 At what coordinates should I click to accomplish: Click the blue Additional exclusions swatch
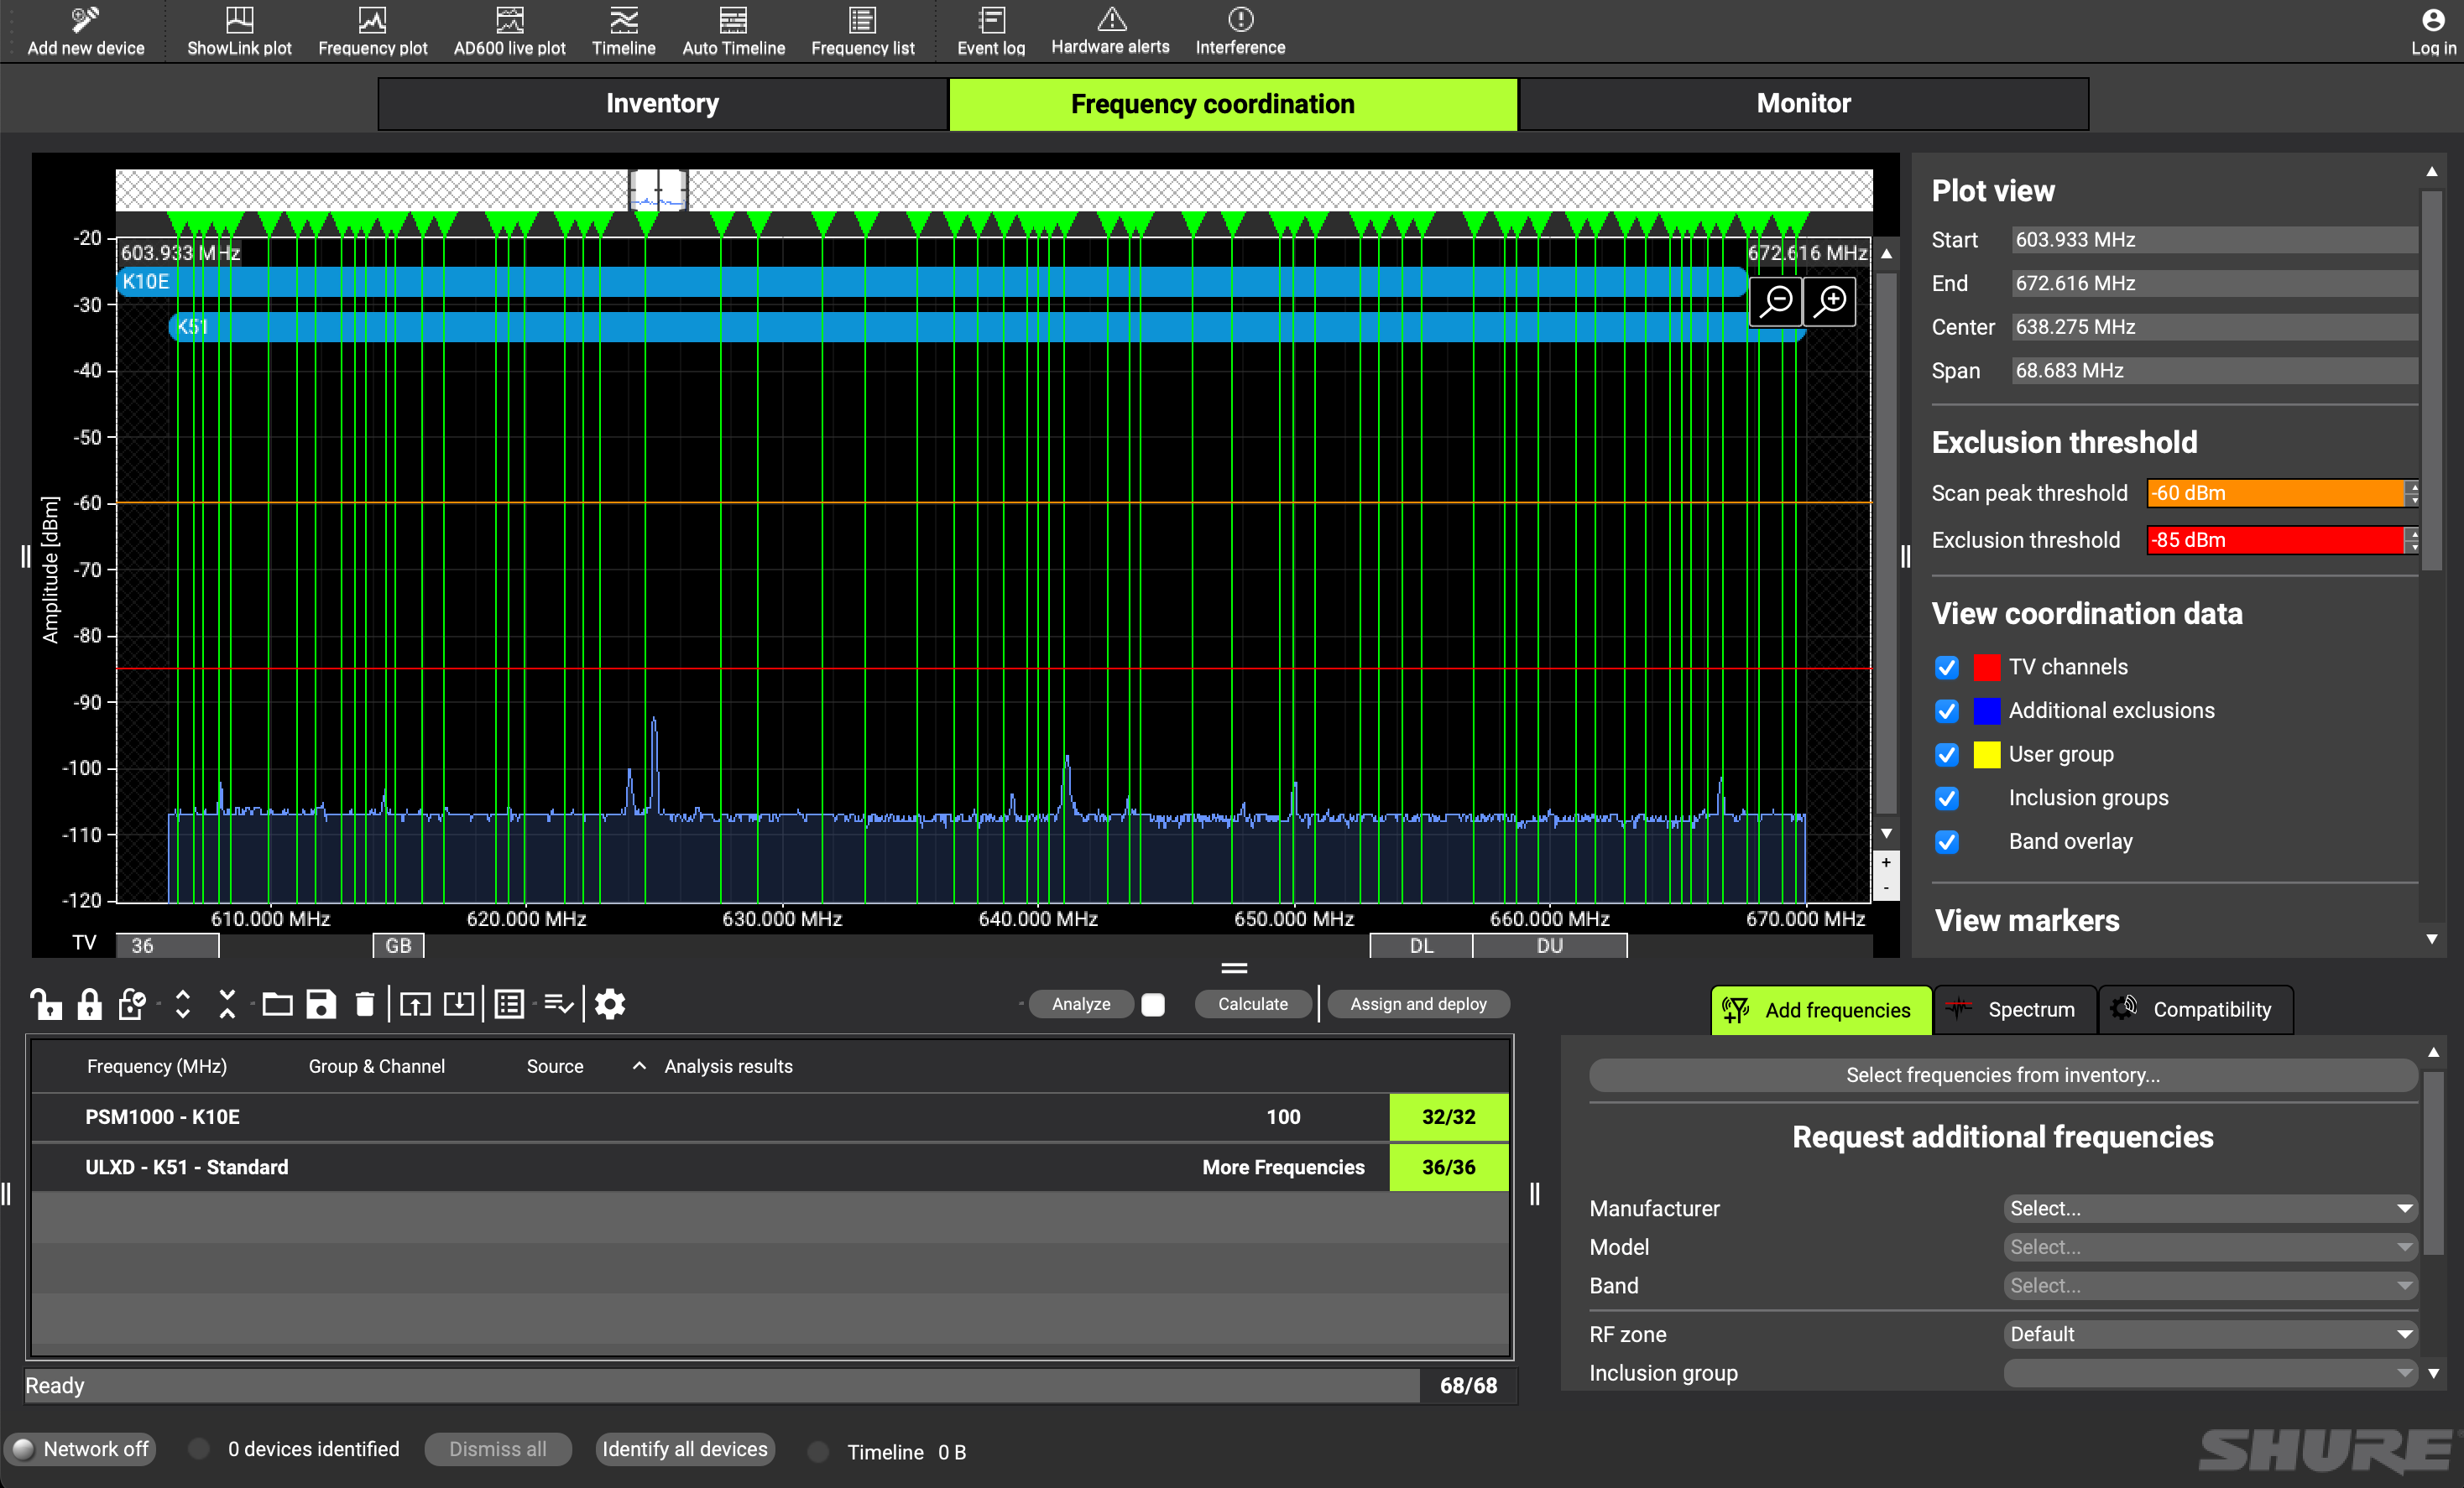1987,710
